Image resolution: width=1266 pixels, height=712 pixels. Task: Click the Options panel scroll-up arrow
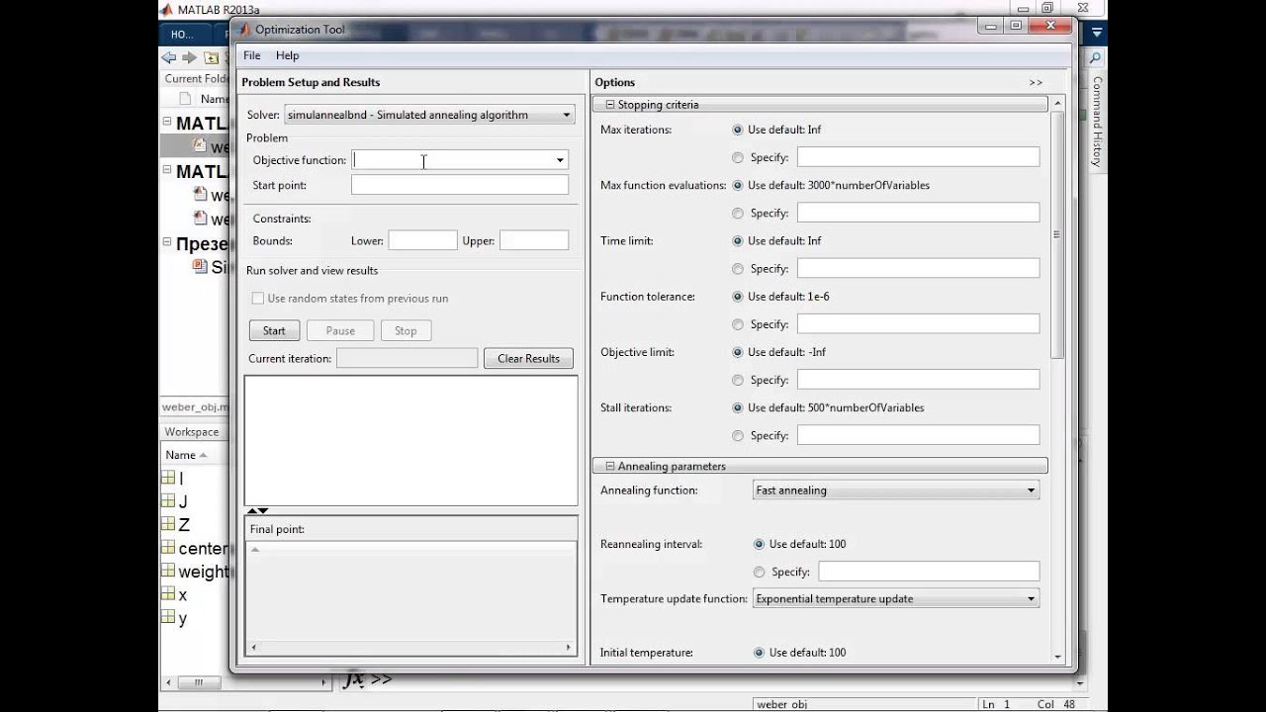(x=1057, y=104)
